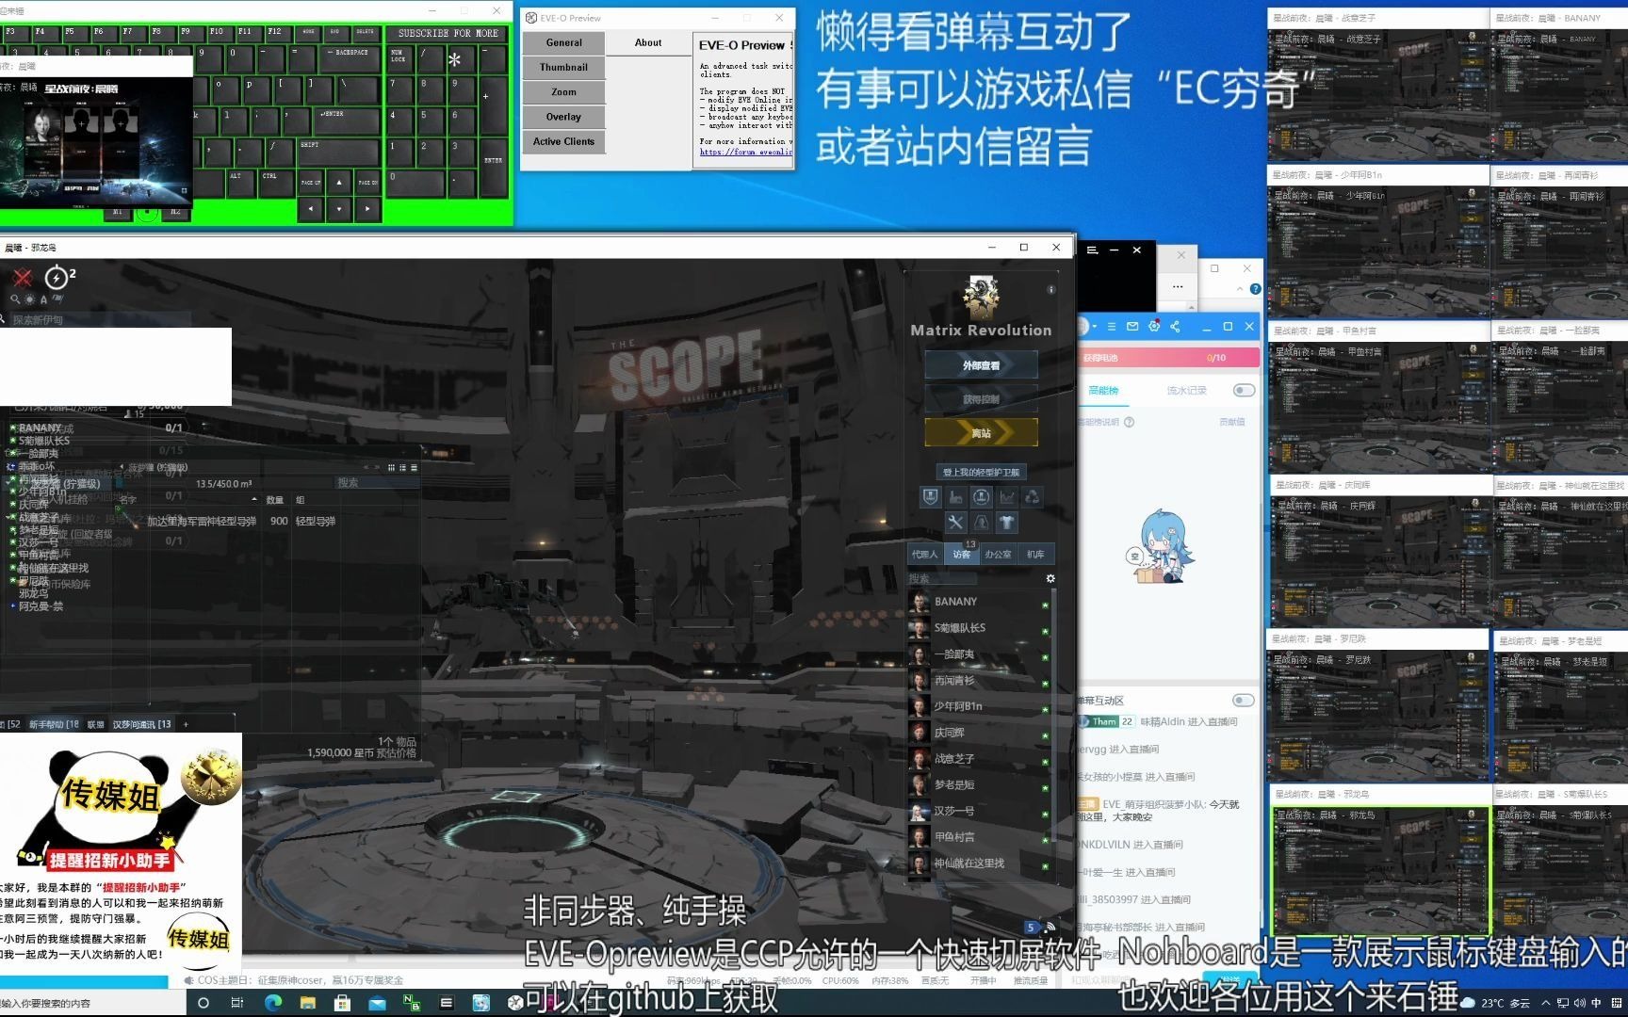Image resolution: width=1628 pixels, height=1017 pixels.
Task: Collapse the panel using the up chevron
Action: pos(1240,289)
